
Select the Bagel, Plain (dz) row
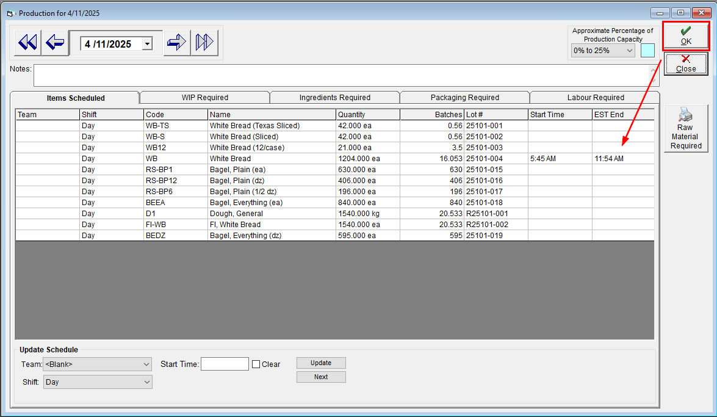point(335,180)
